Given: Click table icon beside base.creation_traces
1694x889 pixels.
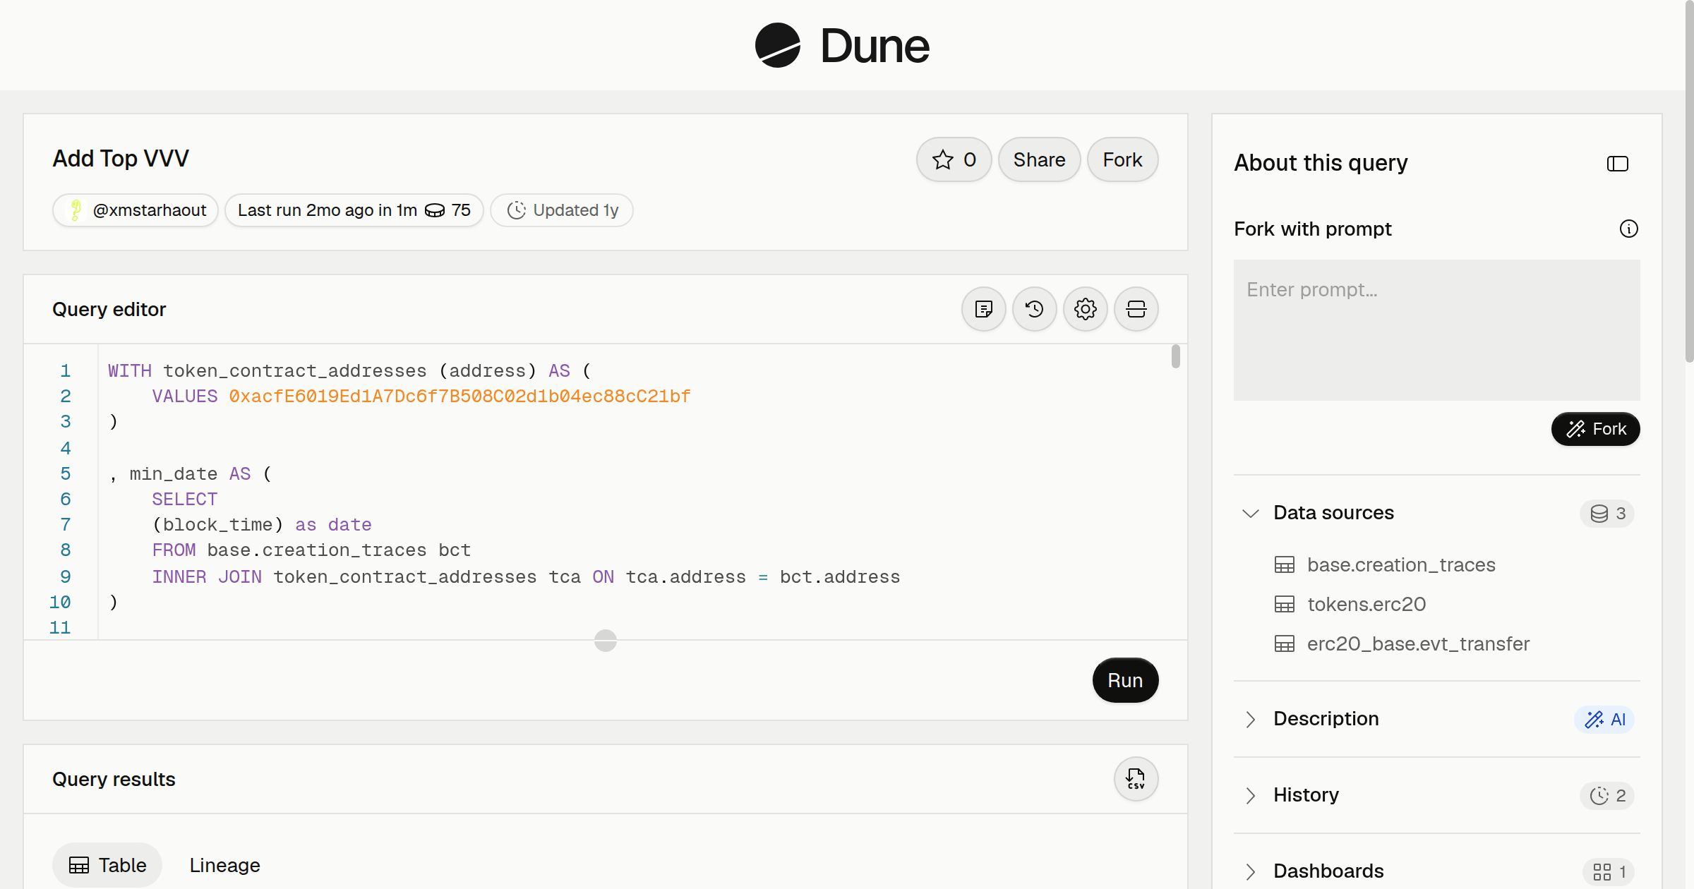Looking at the screenshot, I should coord(1285,564).
